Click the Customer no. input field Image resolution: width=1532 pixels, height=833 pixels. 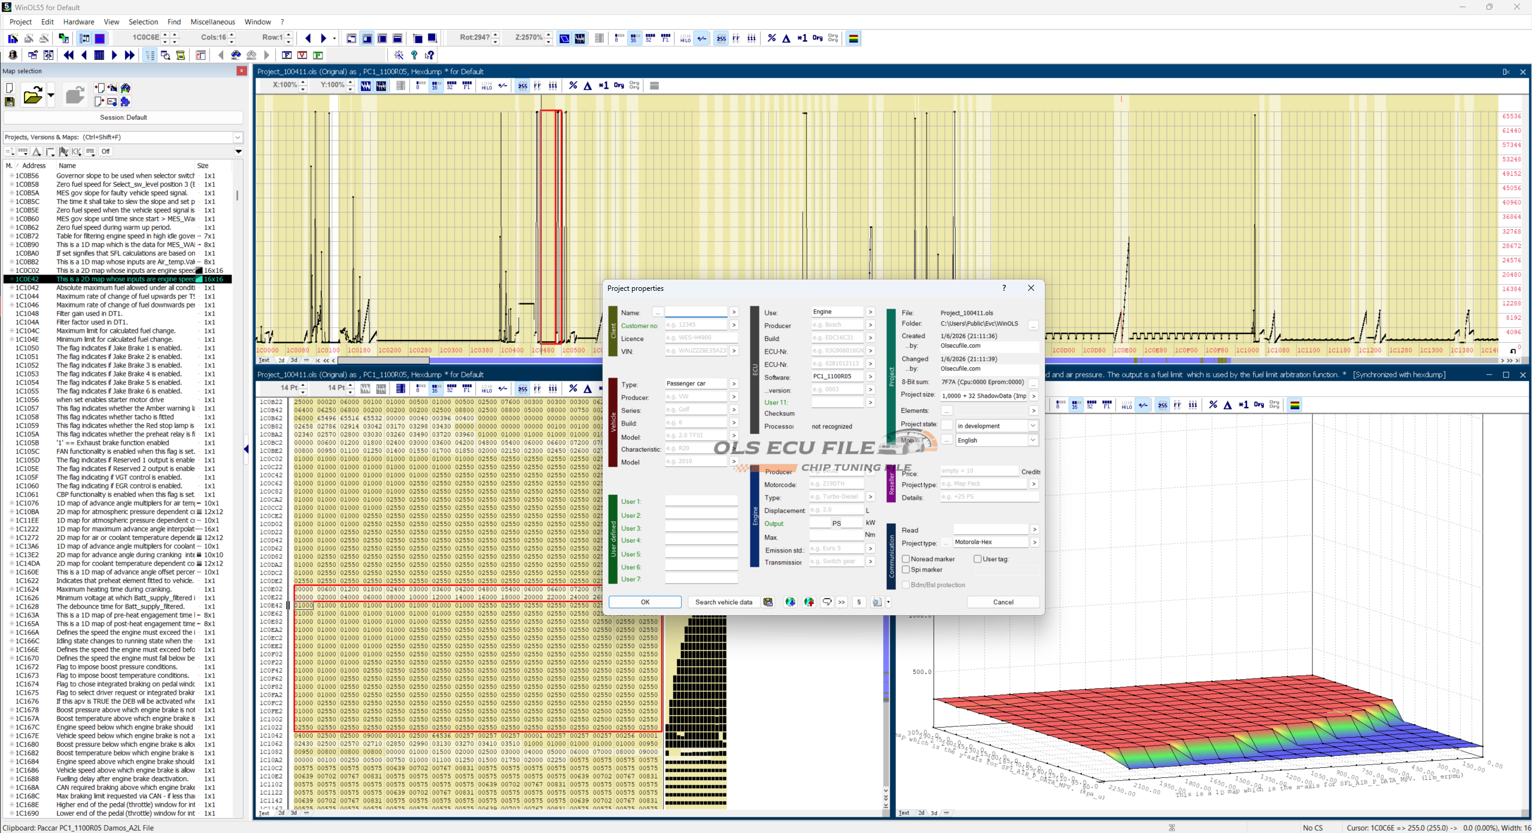click(x=696, y=325)
